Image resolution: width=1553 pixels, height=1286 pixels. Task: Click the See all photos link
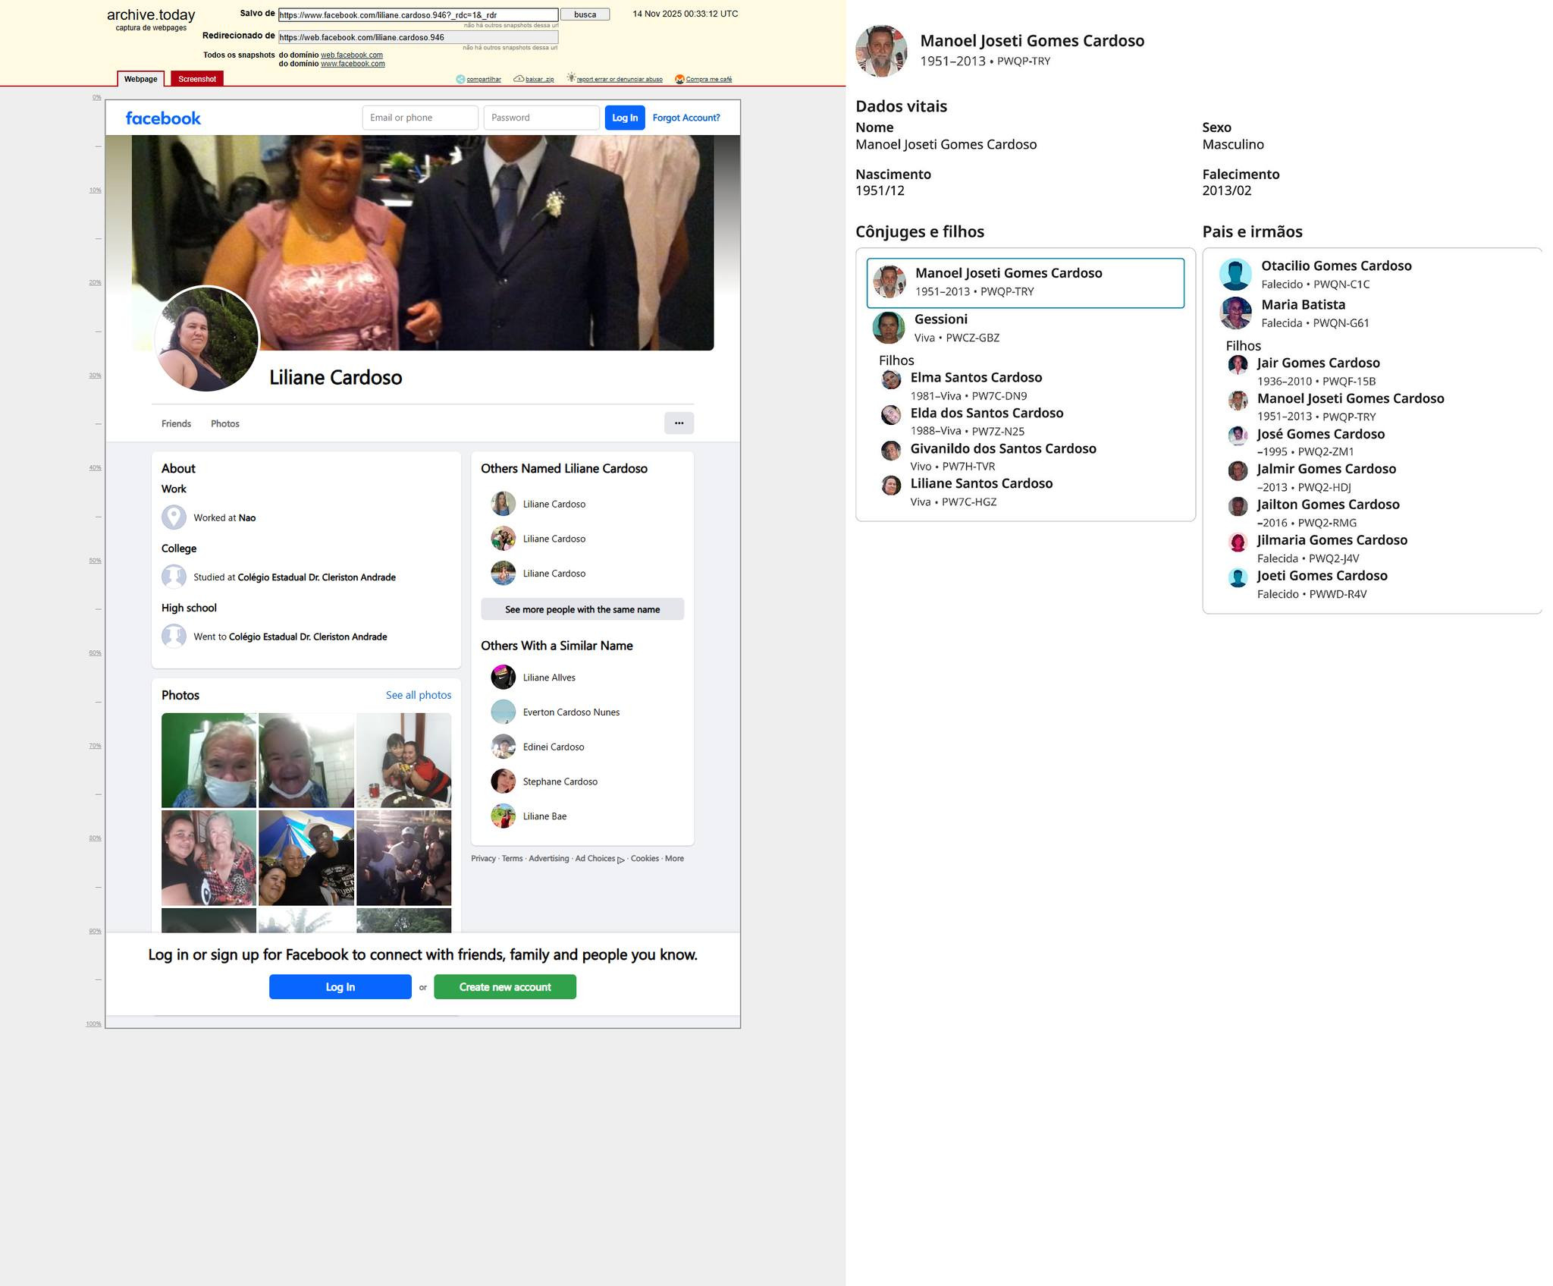(x=419, y=695)
